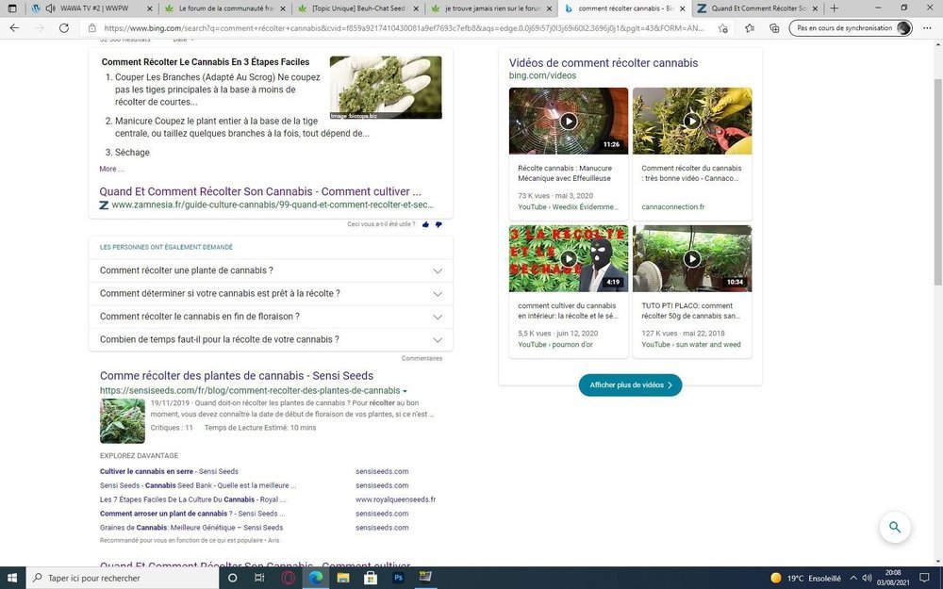Play the poumon d'or récolte video
943x589 pixels.
click(x=569, y=258)
